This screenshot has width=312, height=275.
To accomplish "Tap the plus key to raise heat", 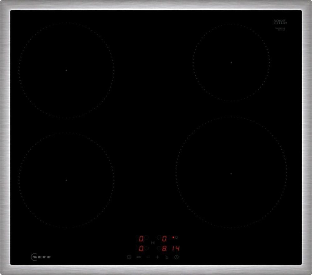I will [157, 257].
